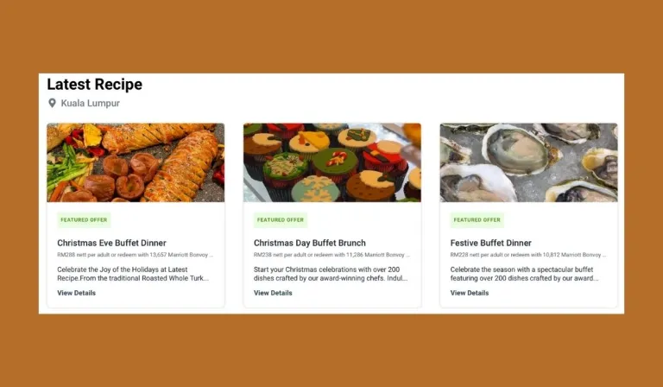Select the 'Celebrate the Joy of the Holidays' description

(133, 274)
